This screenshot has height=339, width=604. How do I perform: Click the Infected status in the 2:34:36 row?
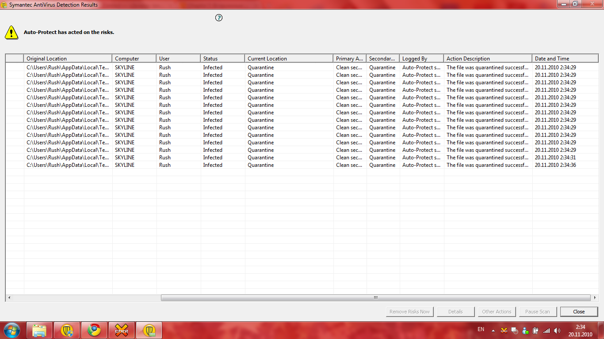pos(213,165)
